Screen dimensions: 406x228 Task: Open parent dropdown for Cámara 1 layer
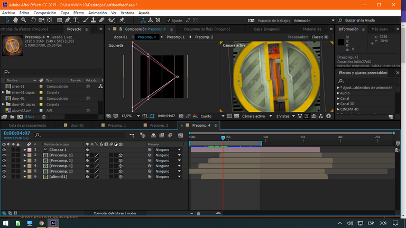pyautogui.click(x=168, y=150)
